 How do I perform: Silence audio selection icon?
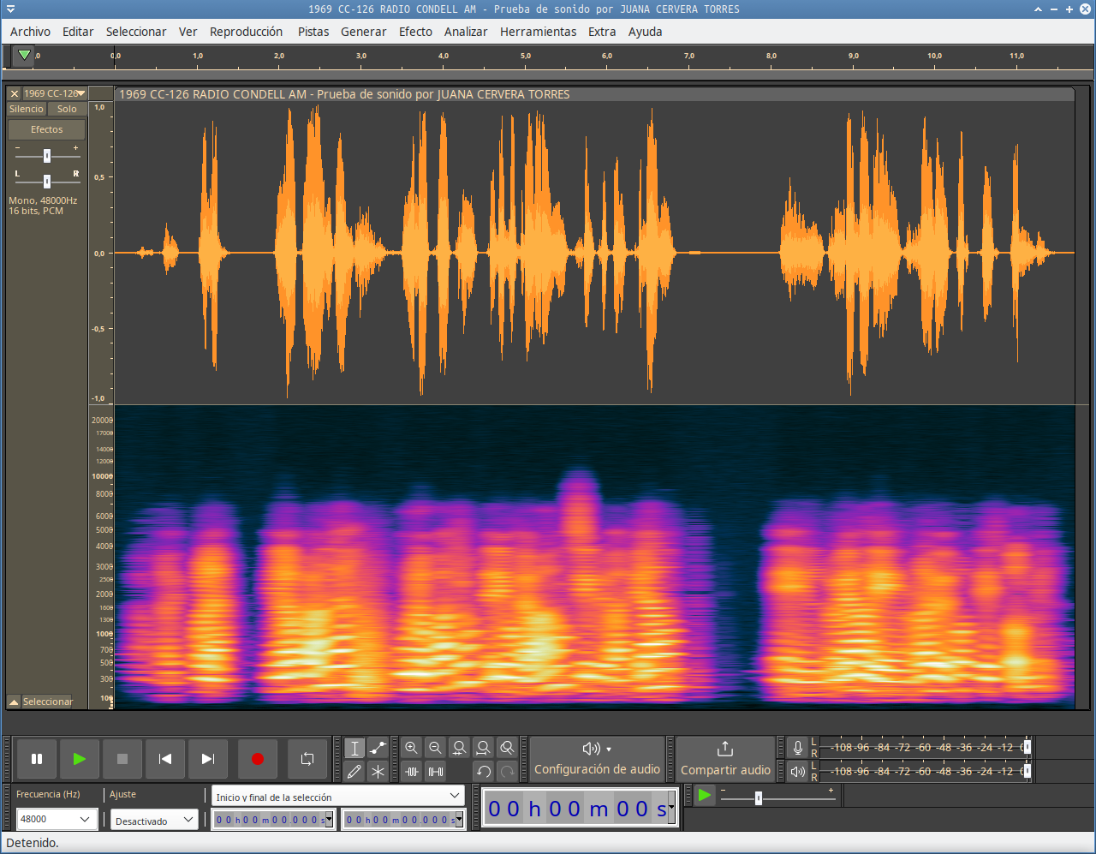tap(435, 771)
